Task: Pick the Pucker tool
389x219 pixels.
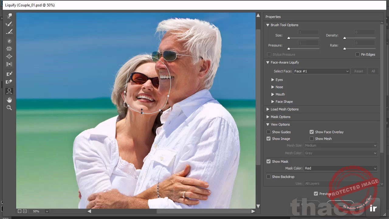Action: tap(9, 49)
